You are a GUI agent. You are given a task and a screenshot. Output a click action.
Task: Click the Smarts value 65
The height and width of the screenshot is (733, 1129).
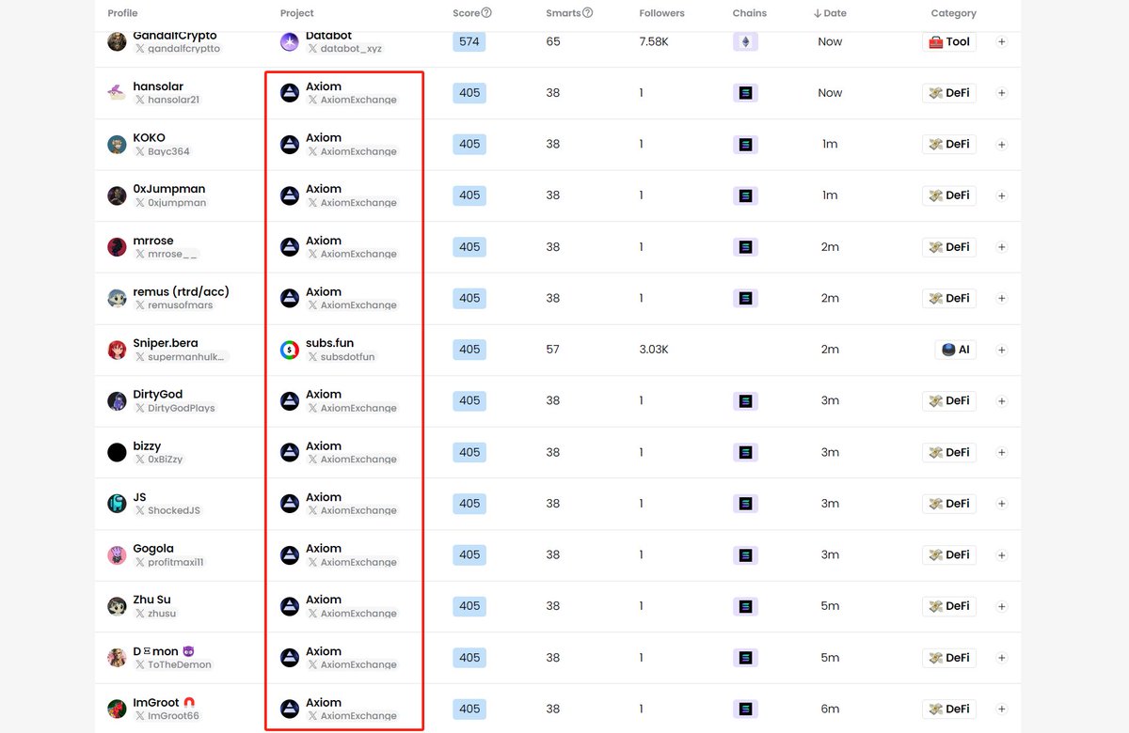point(553,41)
